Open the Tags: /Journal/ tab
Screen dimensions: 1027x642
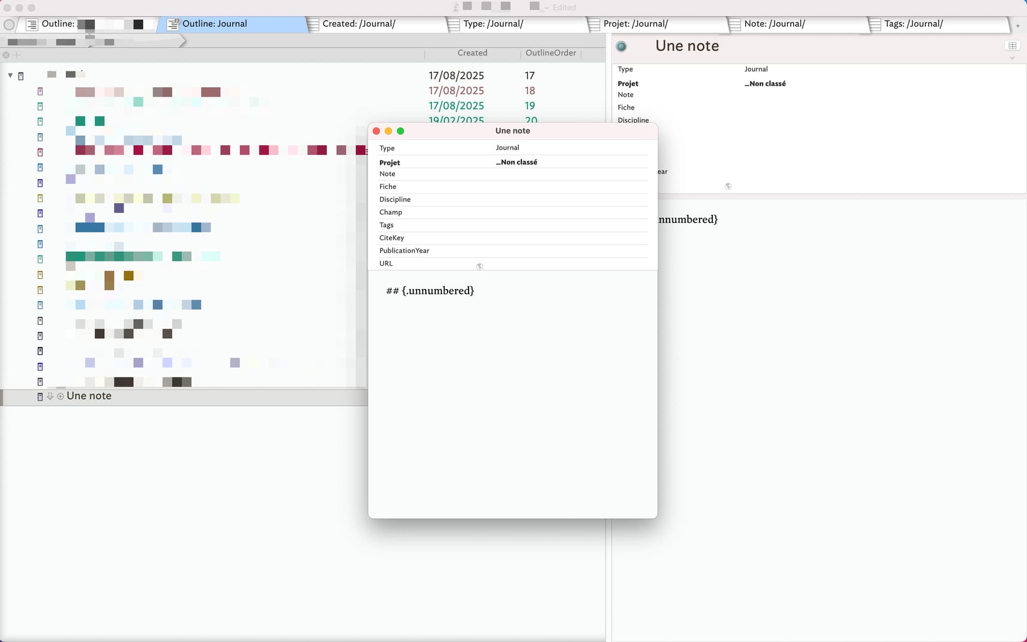coord(913,24)
